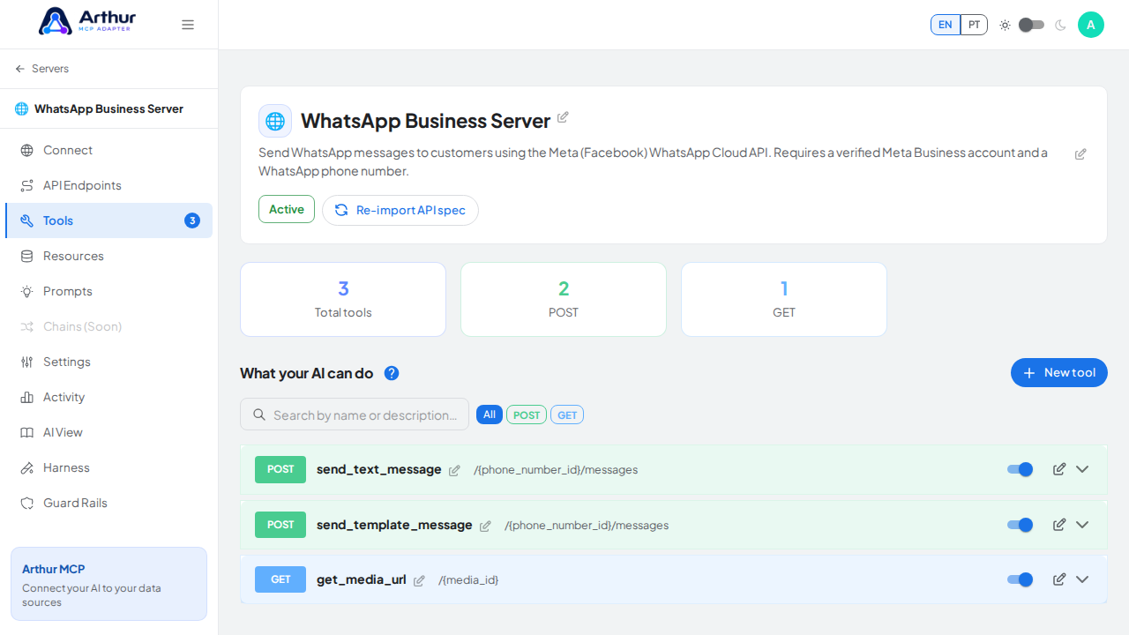Click the Tools count badge 3
1129x635 pixels.
tap(192, 220)
